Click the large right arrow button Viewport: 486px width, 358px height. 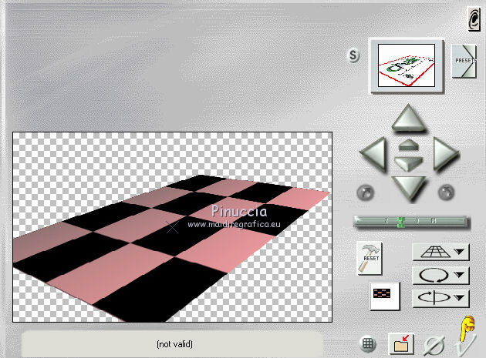coord(446,154)
